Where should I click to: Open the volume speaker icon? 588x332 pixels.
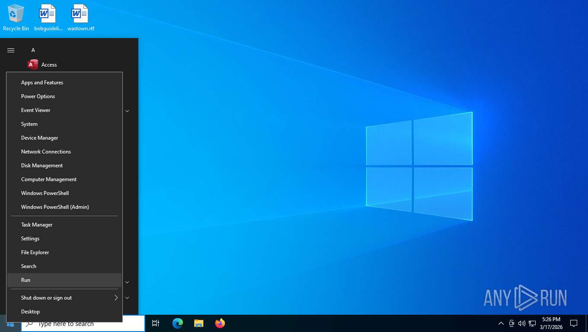[522, 323]
